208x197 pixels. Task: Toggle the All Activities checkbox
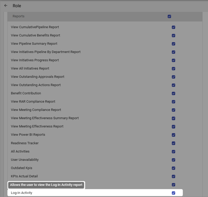point(173,151)
